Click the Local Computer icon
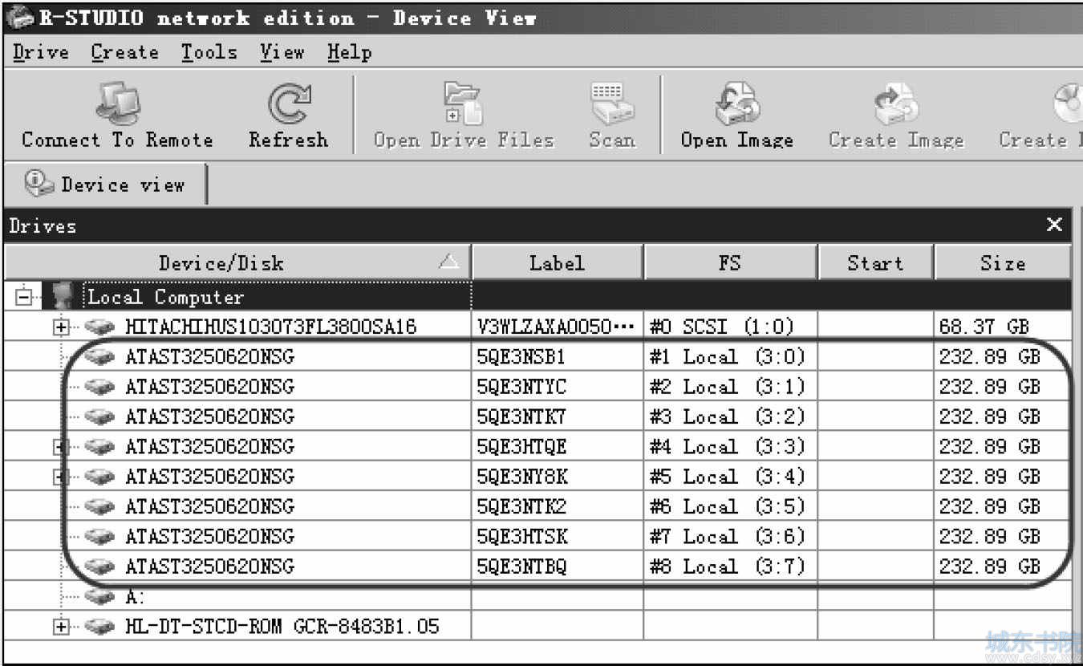The width and height of the screenshot is (1083, 666). [63, 297]
